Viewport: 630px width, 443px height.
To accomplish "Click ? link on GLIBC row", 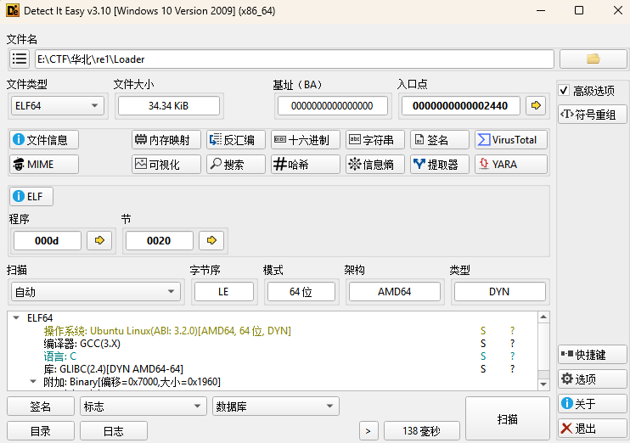I will (x=512, y=368).
